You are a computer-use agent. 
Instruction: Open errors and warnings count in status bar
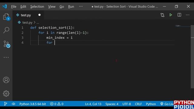pos(57,104)
